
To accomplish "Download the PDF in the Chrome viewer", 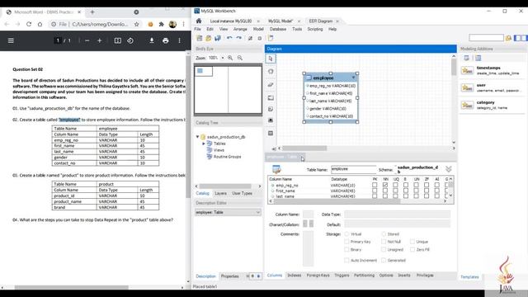I will coord(152,40).
